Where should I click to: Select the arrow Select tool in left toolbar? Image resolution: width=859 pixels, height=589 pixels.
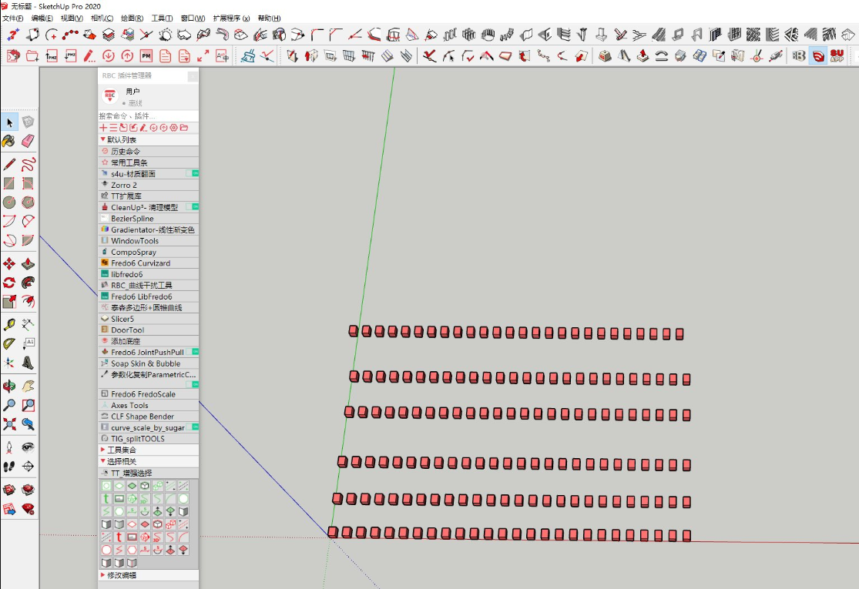9,122
